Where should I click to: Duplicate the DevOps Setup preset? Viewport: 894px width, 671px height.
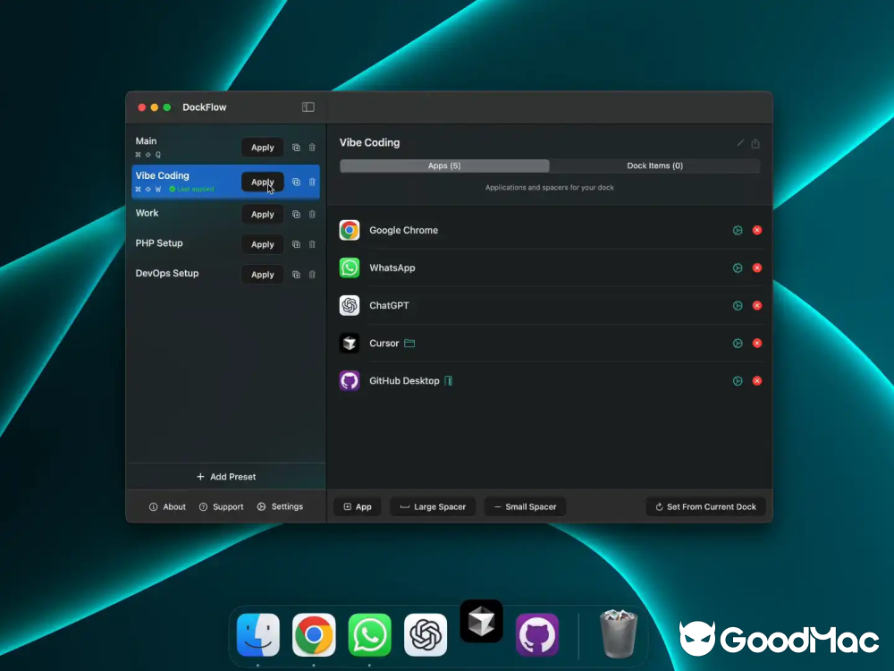pyautogui.click(x=296, y=275)
